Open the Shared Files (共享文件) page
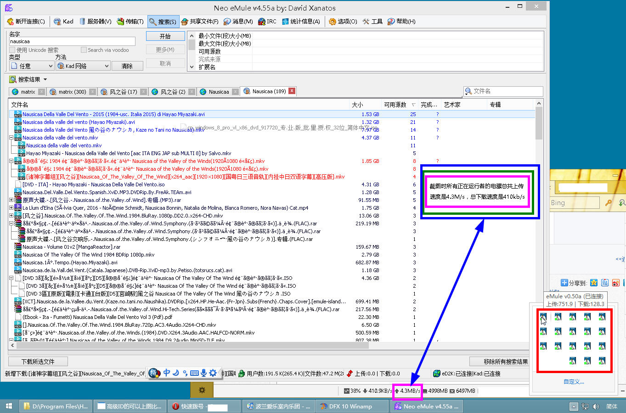Image resolution: width=626 pixels, height=413 pixels. pos(200,22)
